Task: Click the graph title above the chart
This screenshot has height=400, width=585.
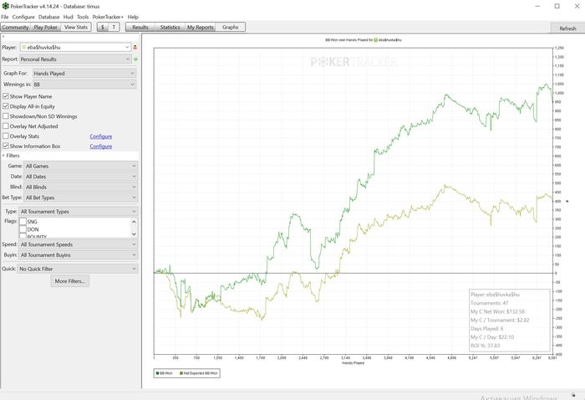Action: point(364,39)
